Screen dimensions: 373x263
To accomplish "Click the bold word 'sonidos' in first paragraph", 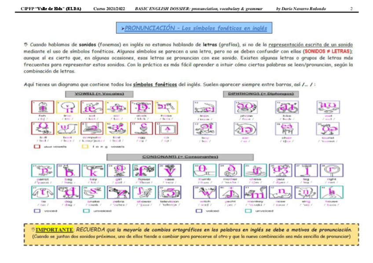I will coord(88,45).
